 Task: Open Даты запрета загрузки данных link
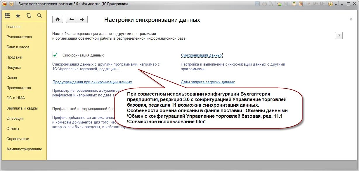point(208,82)
